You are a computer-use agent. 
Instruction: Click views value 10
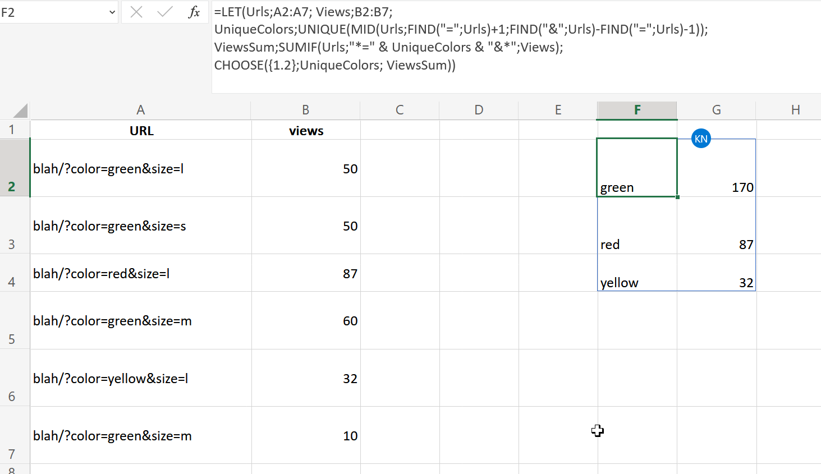[306, 435]
